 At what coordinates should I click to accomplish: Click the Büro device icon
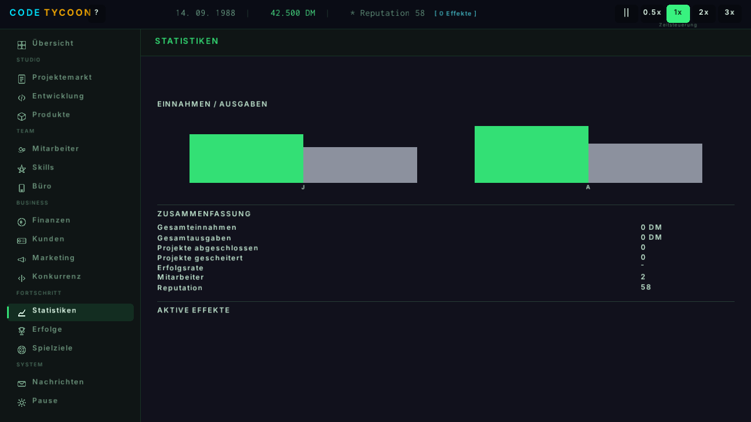point(22,188)
